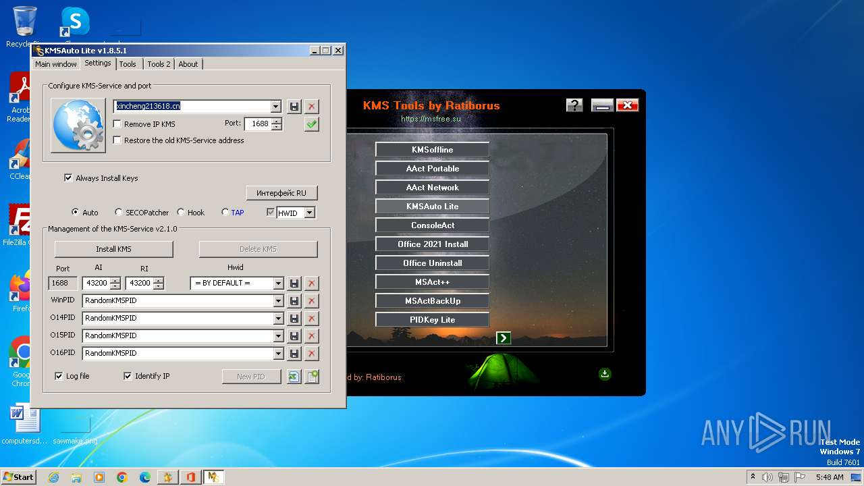Save the O15PID value
Image resolution: width=864 pixels, height=486 pixels.
point(294,336)
